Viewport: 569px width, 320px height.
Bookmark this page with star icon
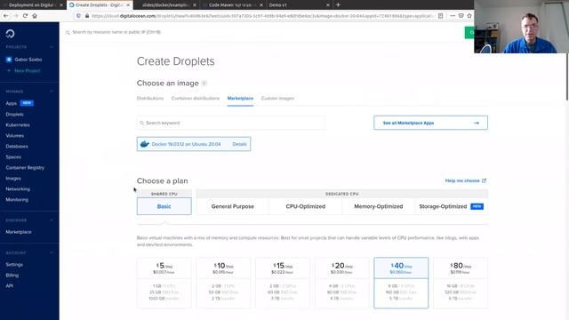click(x=469, y=16)
